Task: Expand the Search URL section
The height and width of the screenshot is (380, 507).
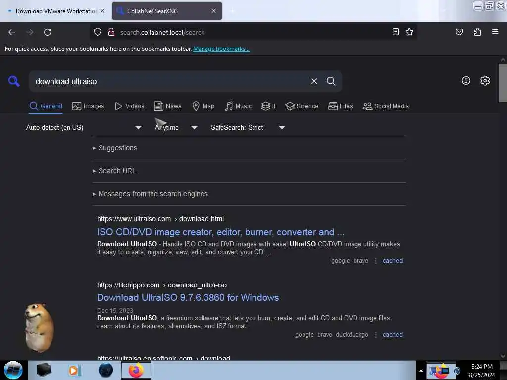Action: (114, 171)
